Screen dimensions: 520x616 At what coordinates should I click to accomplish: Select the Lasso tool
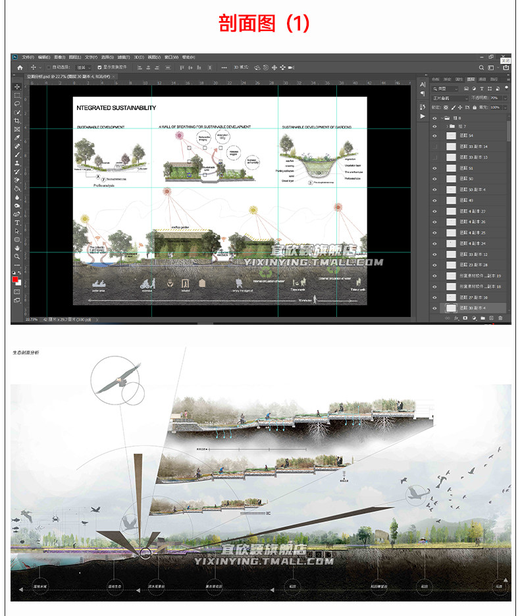[x=17, y=103]
